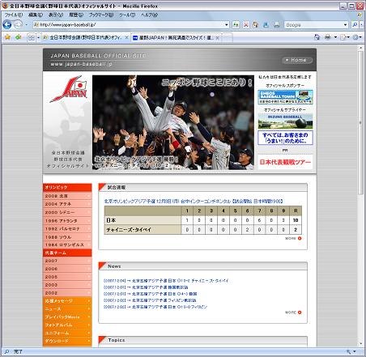The image size is (366, 357).
Task: Open the address bar URL history dropdown
Action: pyautogui.click(x=227, y=25)
